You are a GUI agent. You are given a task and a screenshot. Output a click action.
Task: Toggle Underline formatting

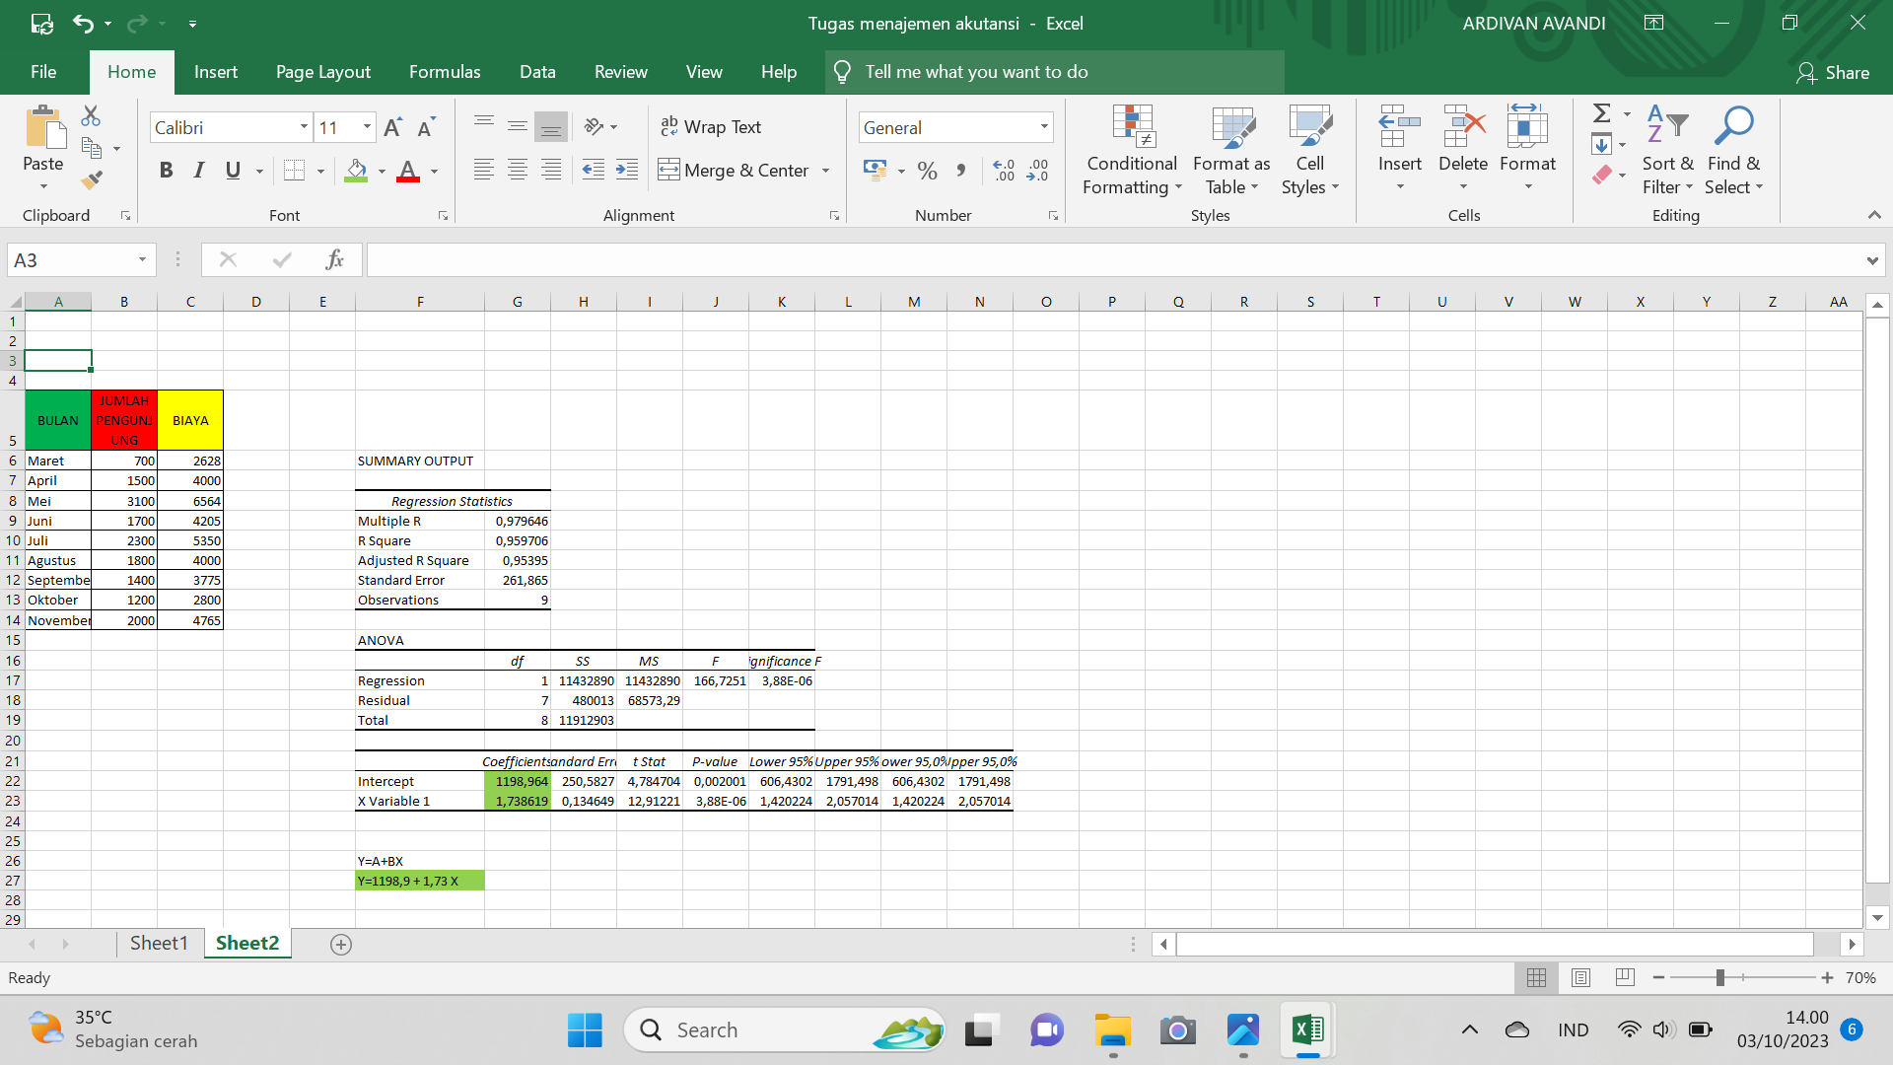coord(233,171)
